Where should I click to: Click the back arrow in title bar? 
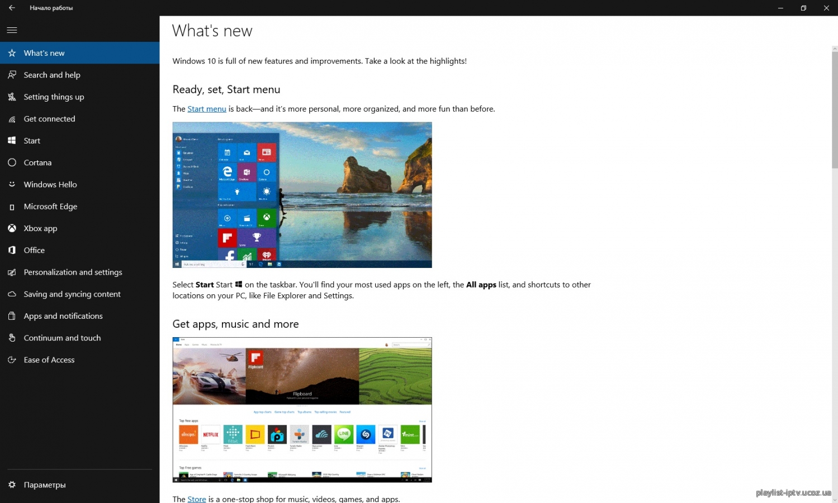pos(12,8)
